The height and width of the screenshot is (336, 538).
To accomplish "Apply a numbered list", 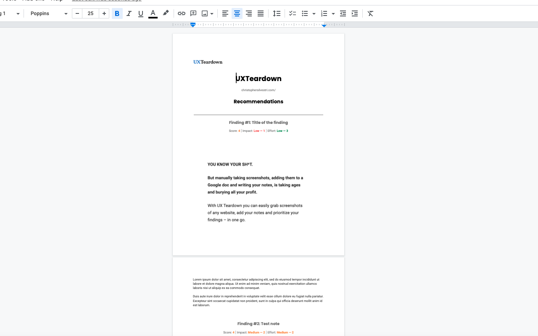I will (324, 13).
